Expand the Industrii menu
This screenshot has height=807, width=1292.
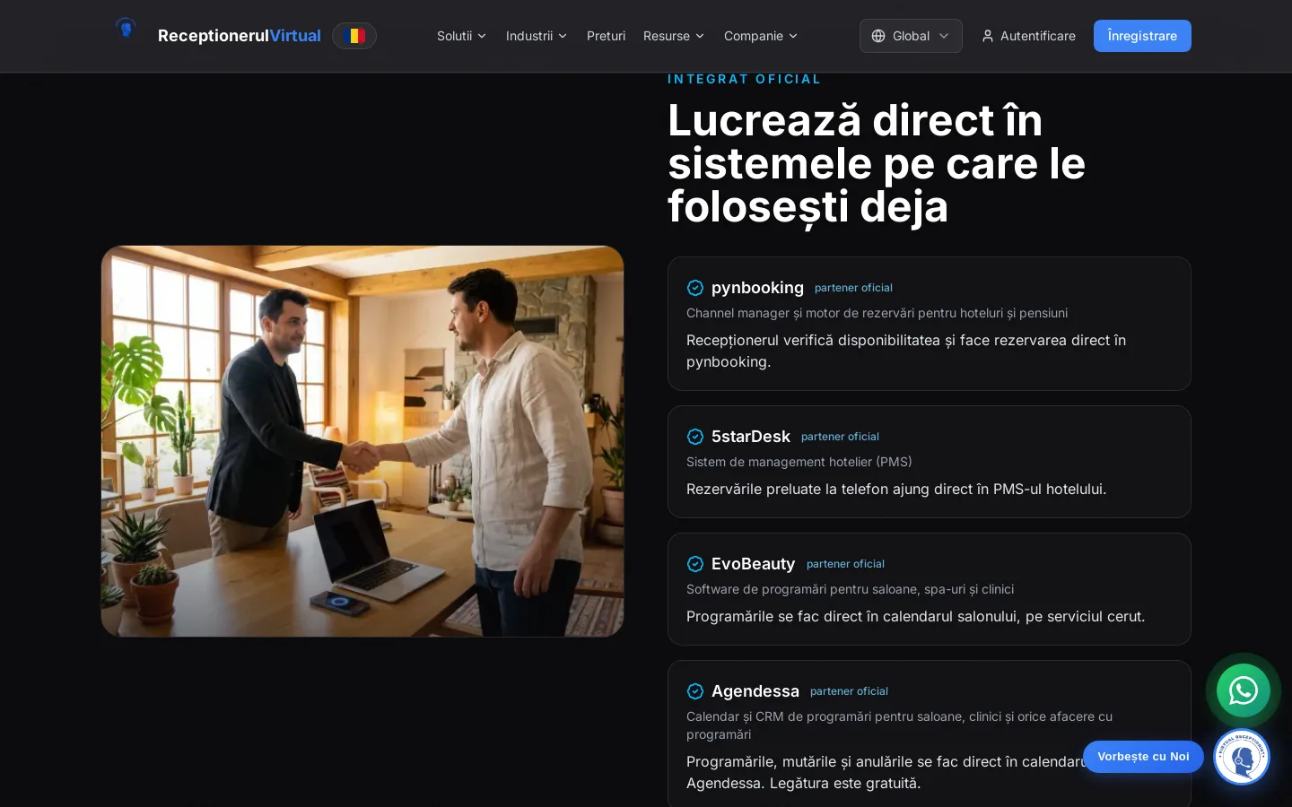click(537, 36)
